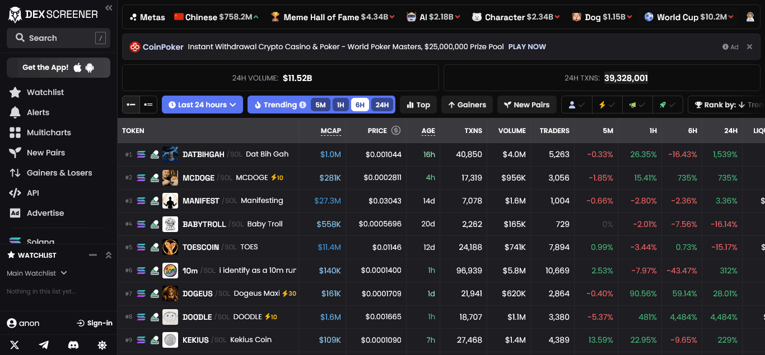Click the dollar price currency icon
This screenshot has height=355, width=765.
(396, 130)
